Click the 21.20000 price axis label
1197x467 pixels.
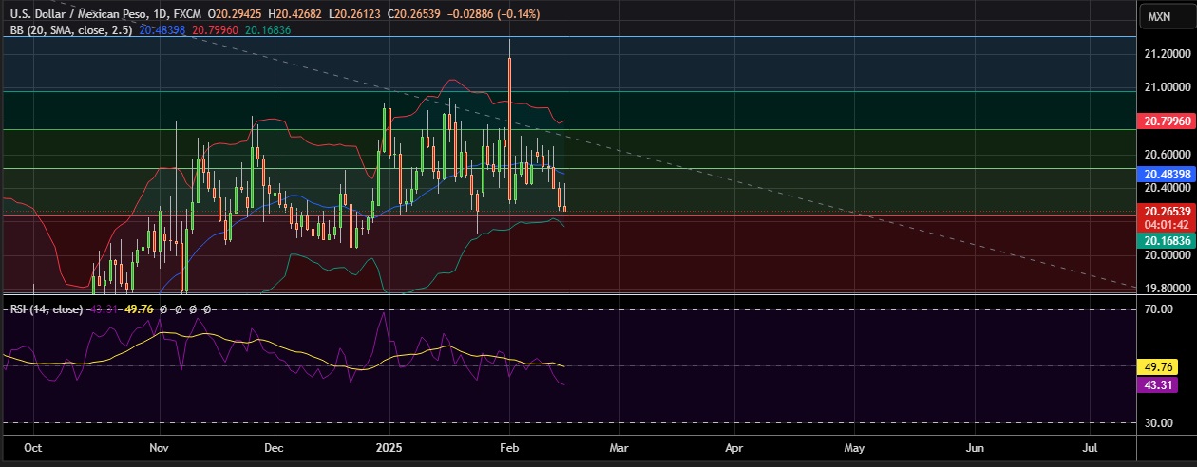[x=1168, y=56]
